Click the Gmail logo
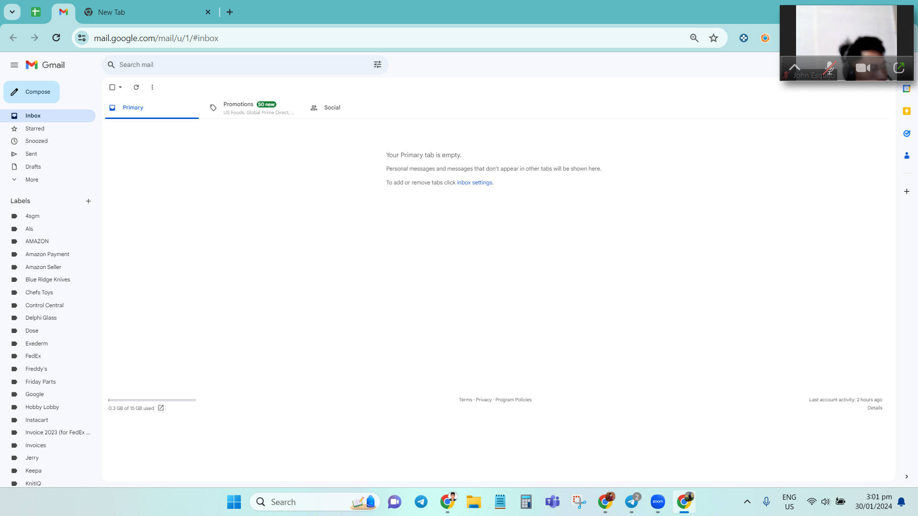Image resolution: width=918 pixels, height=516 pixels. 45,65
